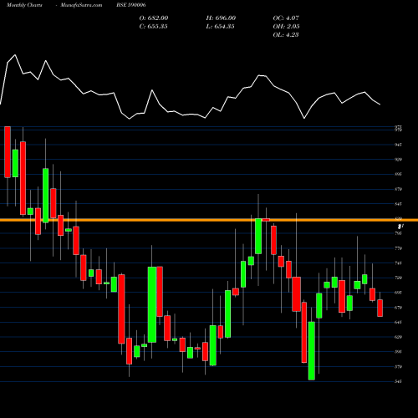Select the first red candle starting at chart top
This screenshot has height=418, width=418.
[8, 152]
